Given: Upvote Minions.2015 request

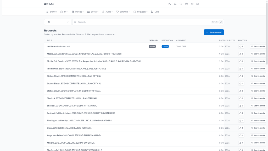Looking at the screenshot, I should coord(241,143).
